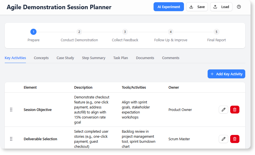This screenshot has height=155, width=255.
Task: Switch to the Concepts tab
Action: click(41, 58)
